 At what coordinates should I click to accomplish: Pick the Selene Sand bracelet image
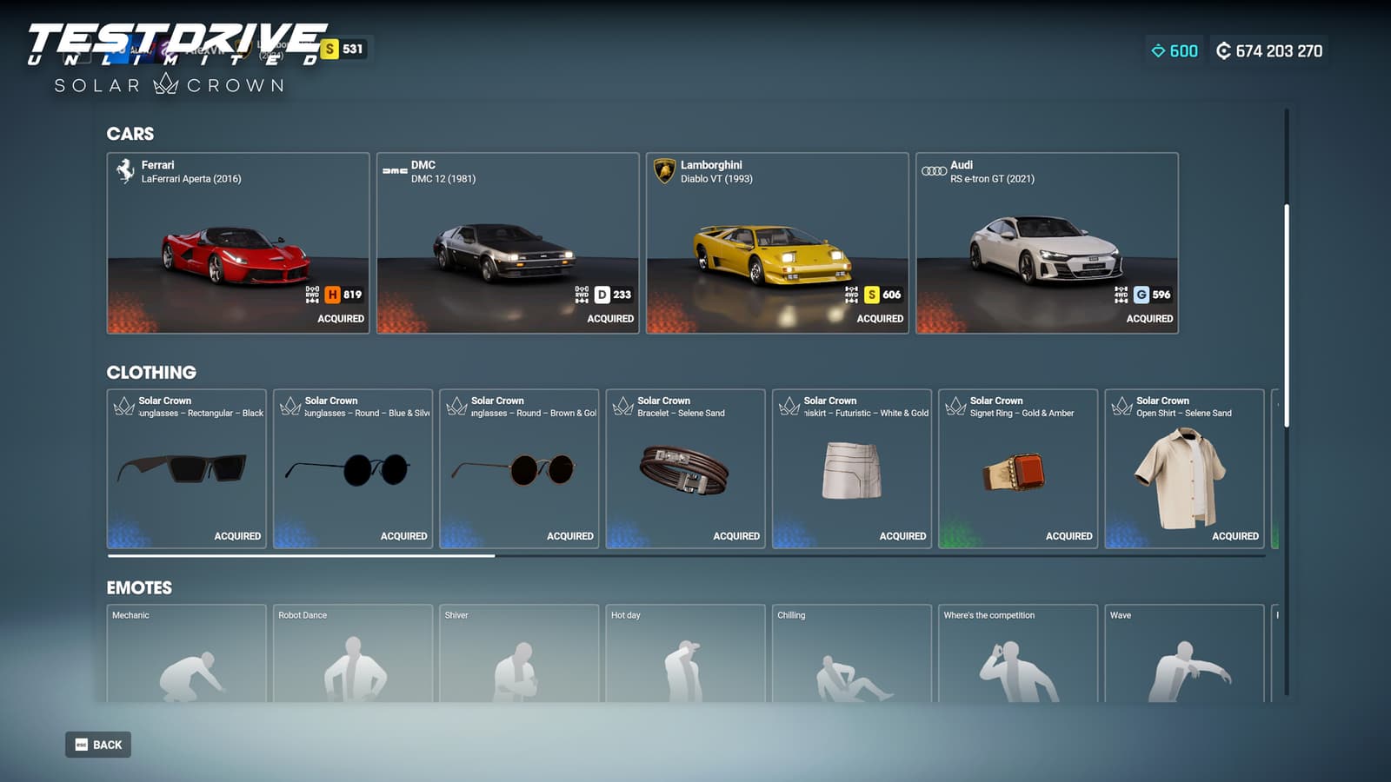[x=684, y=470]
